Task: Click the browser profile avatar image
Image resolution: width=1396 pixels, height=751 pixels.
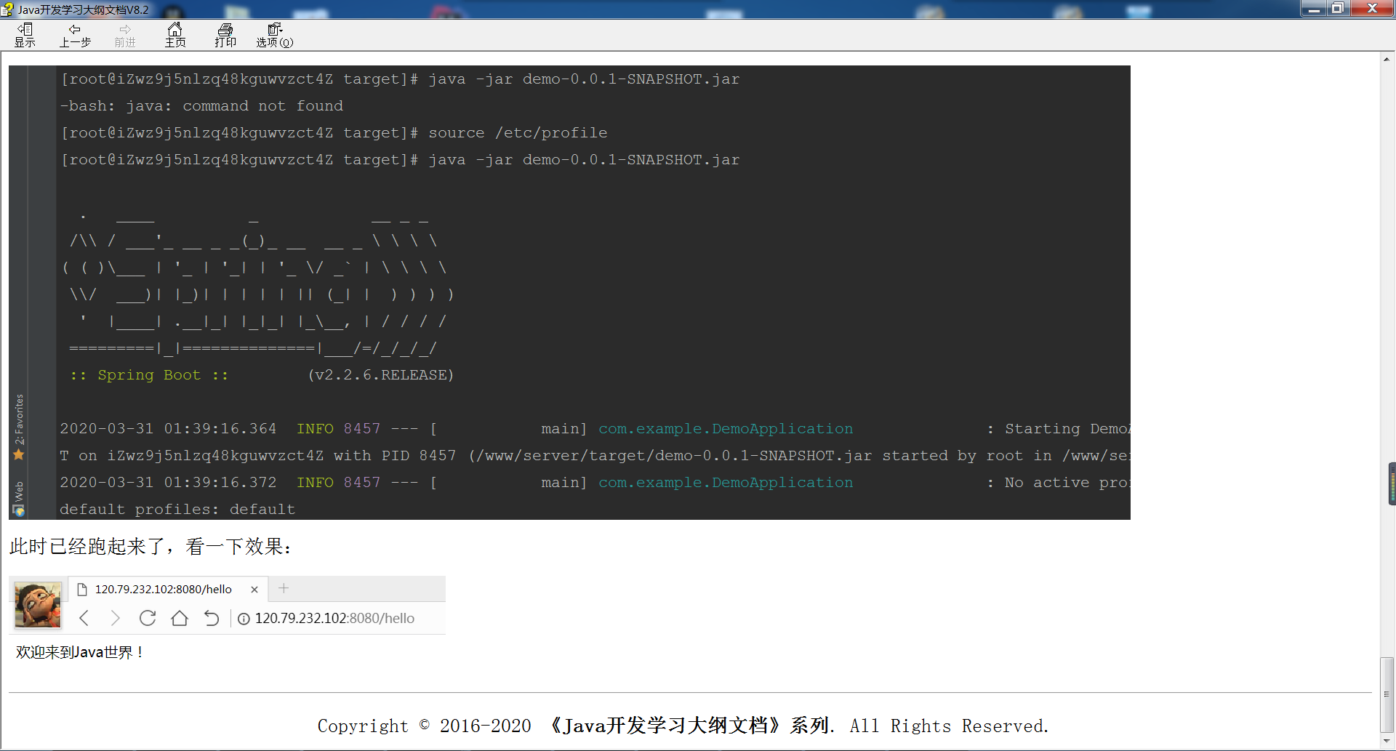Action: pos(38,605)
